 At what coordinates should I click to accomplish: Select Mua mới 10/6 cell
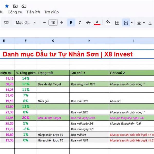pyautogui.click(x=89, y=140)
